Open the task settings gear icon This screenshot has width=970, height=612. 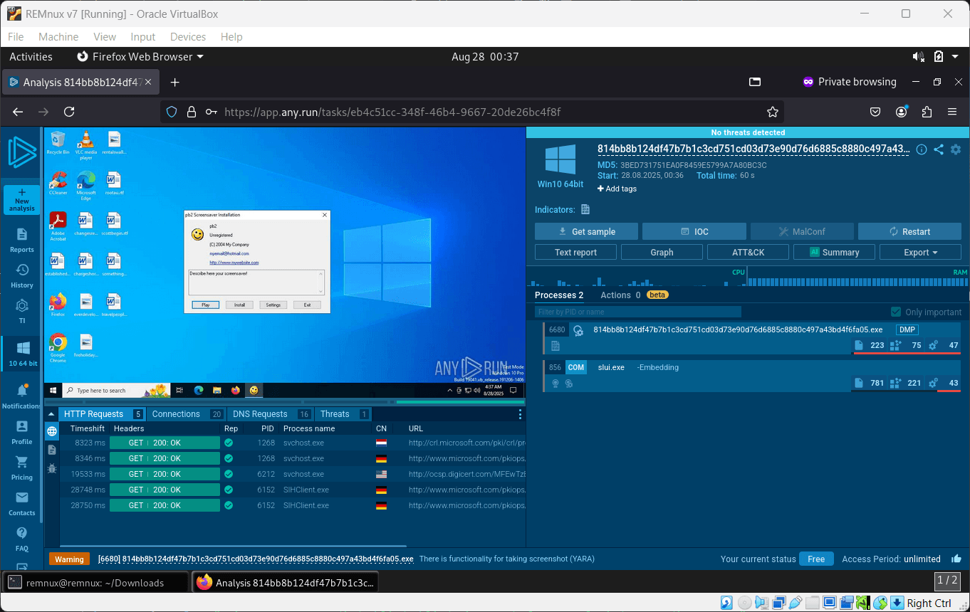[956, 149]
